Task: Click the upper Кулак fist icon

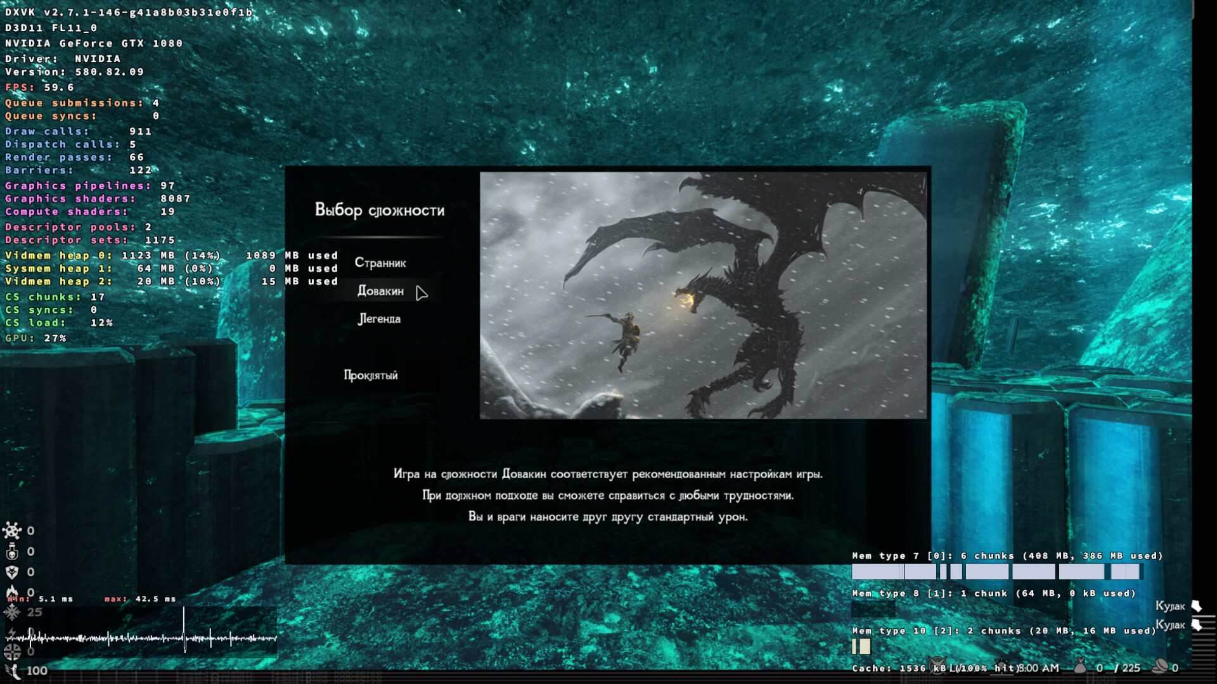Action: [1197, 606]
